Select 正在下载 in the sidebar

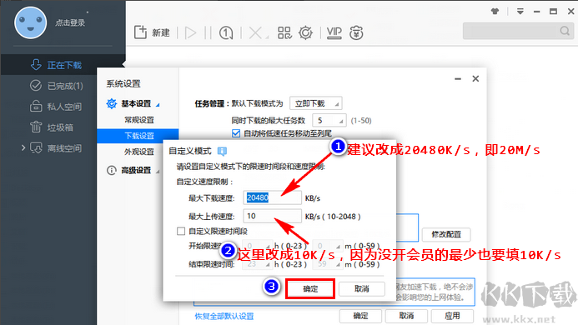point(63,65)
